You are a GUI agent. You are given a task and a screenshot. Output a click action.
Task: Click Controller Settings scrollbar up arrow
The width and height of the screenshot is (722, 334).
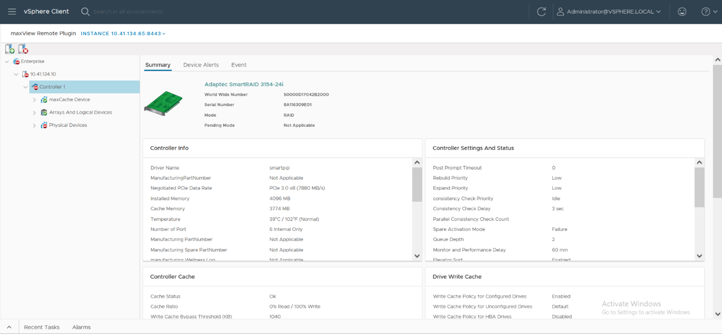699,162
